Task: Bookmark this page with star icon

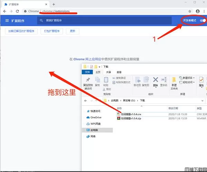Action: tap(190, 11)
